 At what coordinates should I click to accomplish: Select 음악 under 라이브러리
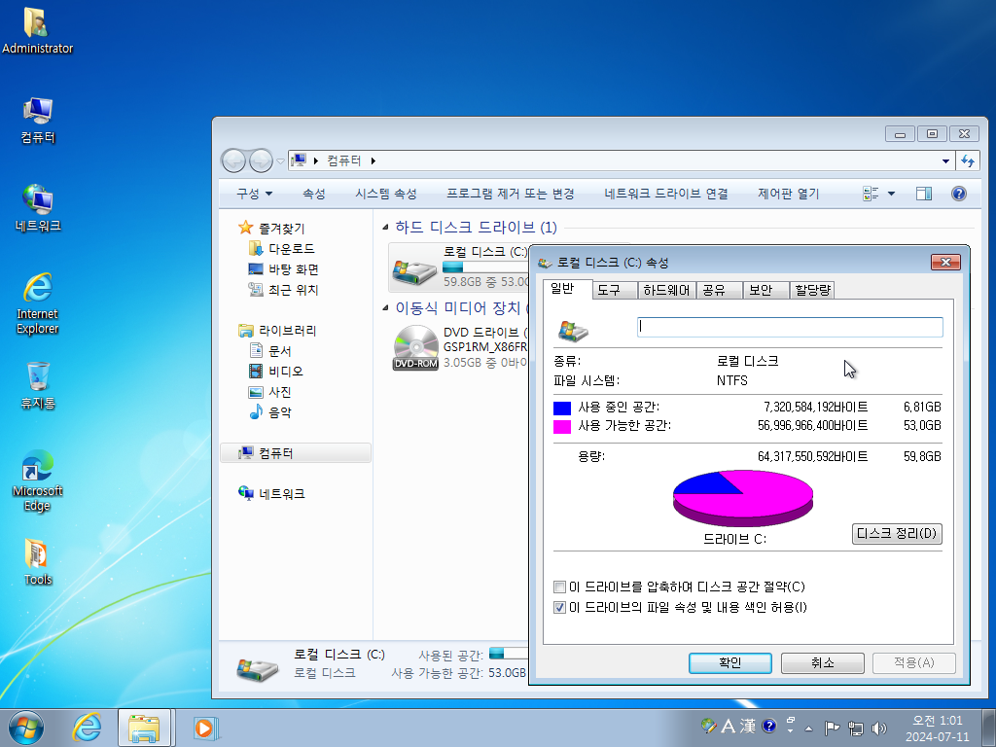(270, 412)
